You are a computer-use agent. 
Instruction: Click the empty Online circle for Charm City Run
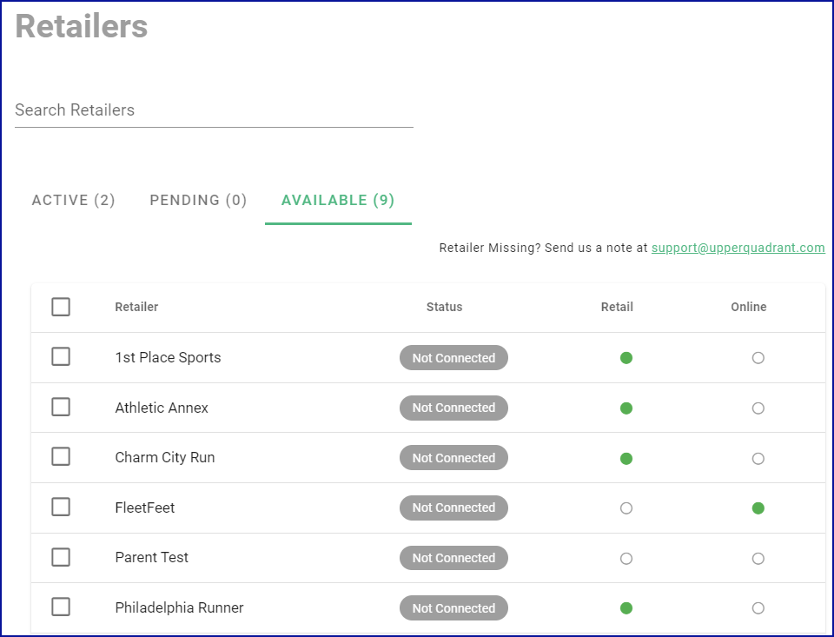tap(758, 459)
